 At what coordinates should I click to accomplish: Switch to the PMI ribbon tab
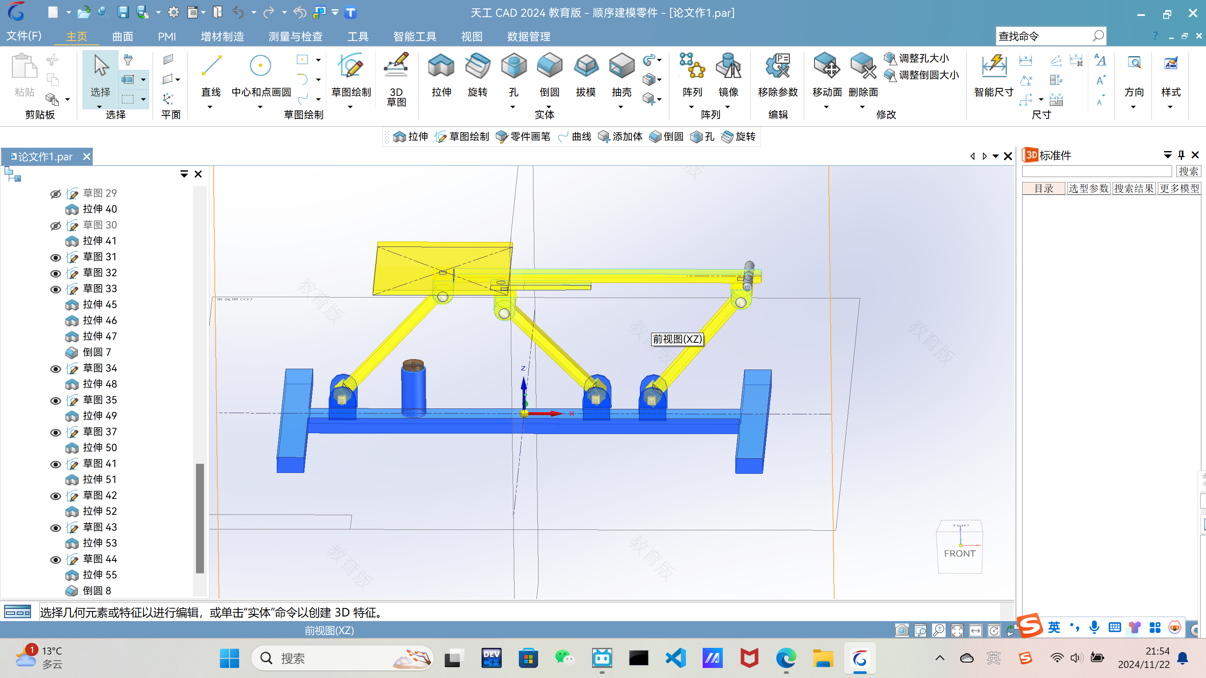click(x=167, y=36)
